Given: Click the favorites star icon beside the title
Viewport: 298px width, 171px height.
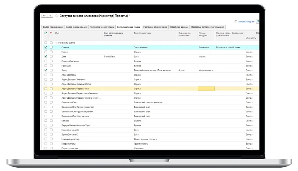Looking at the screenshot, I should pos(56,16).
